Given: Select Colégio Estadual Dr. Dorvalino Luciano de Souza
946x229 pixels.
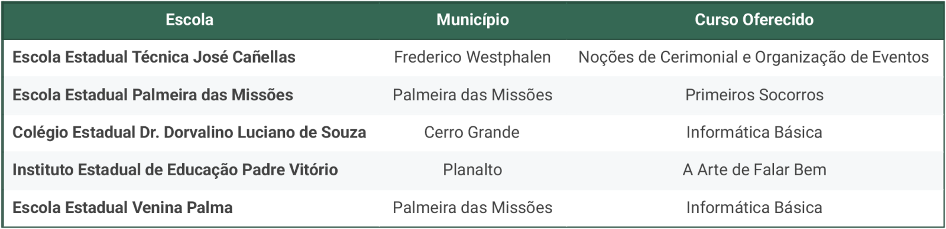Looking at the screenshot, I should click(x=189, y=132).
